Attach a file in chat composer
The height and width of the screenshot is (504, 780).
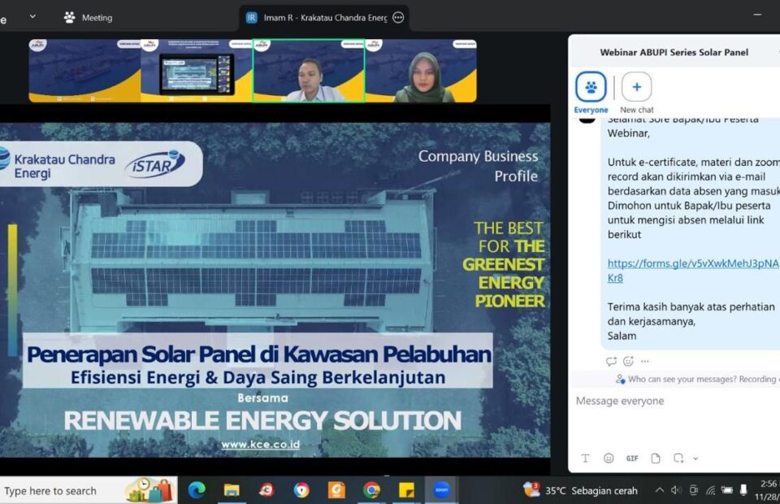tap(656, 458)
